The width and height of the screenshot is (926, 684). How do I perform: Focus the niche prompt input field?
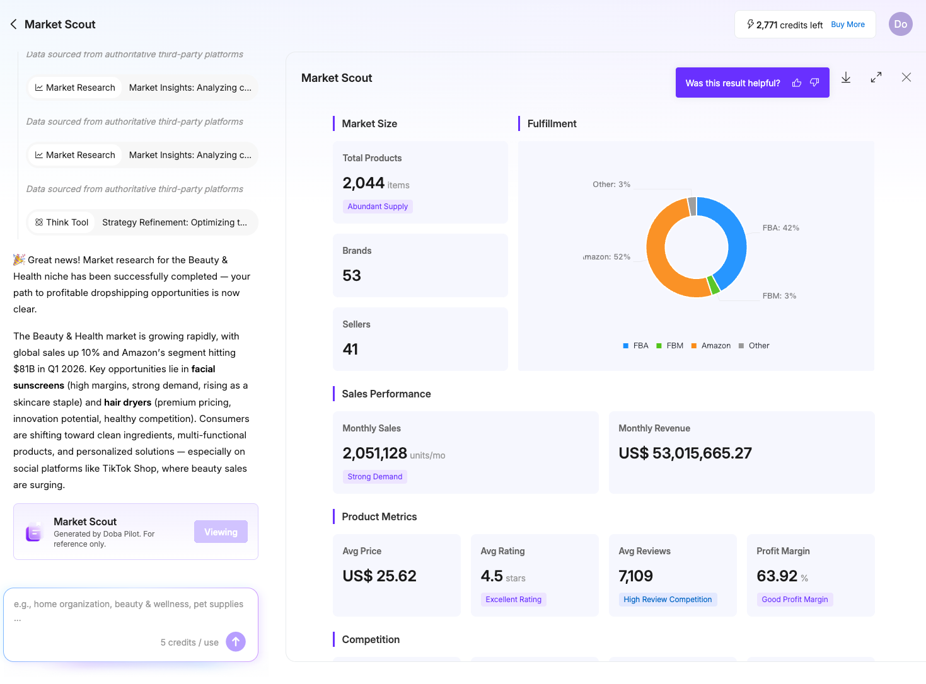130,610
